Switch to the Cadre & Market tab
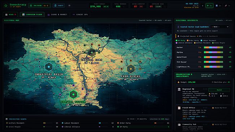This screenshot has width=235, height=132. click(57, 14)
